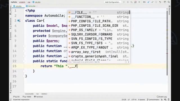Open the UTF-8 encoding selector
The height and width of the screenshot is (101, 180).
pos(134,100)
